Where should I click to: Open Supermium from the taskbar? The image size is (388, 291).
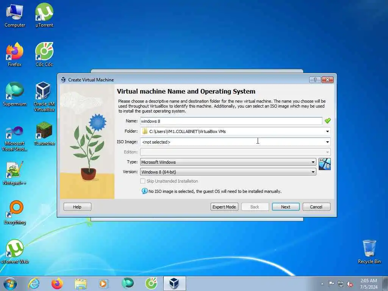(x=127, y=283)
